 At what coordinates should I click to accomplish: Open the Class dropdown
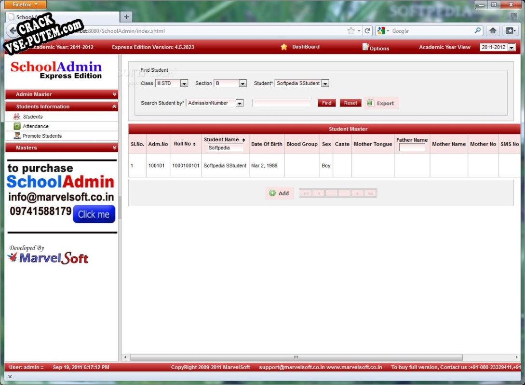[184, 83]
